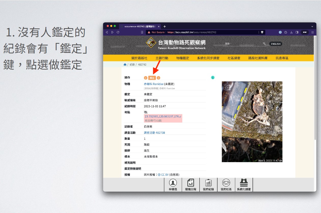Viewport: 321px width, 213px height.
Task: Click the roadkill specimen photo
Action: coord(252,121)
